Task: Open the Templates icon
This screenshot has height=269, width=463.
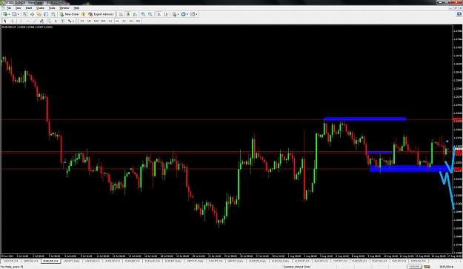Action: (193, 14)
